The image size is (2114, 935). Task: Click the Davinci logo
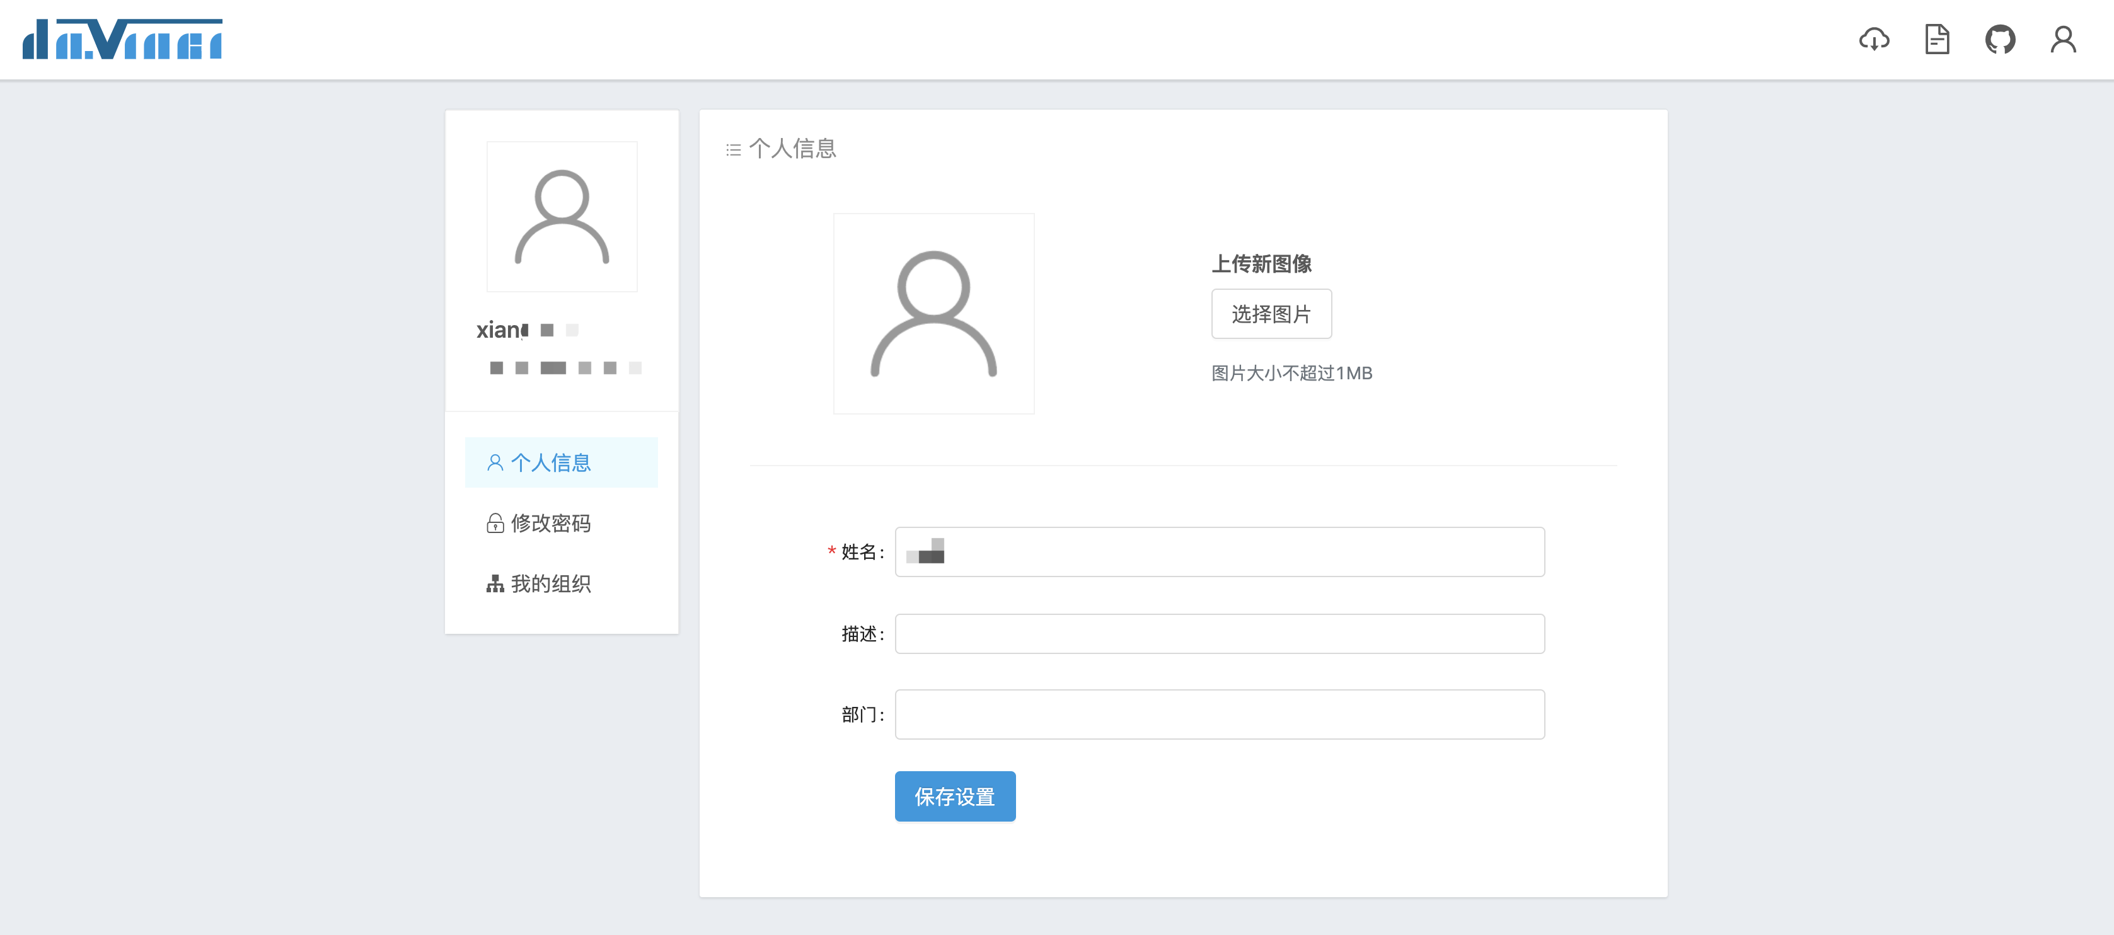tap(122, 39)
